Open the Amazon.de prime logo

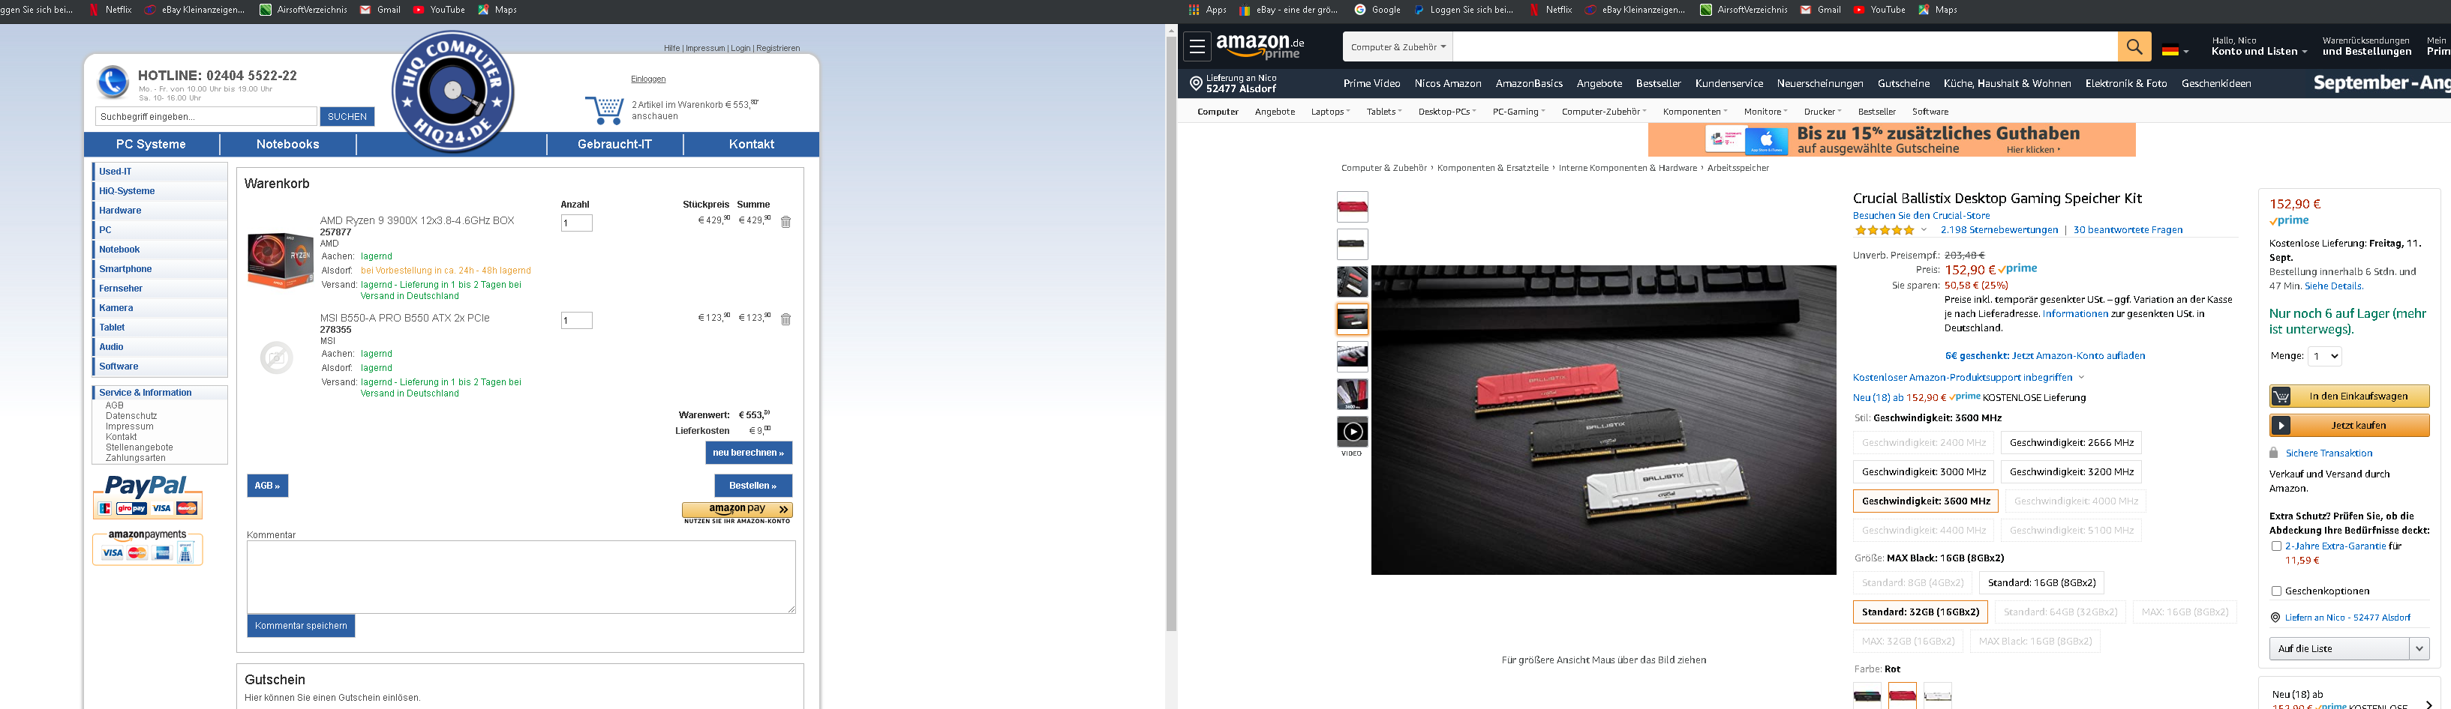(x=1260, y=46)
